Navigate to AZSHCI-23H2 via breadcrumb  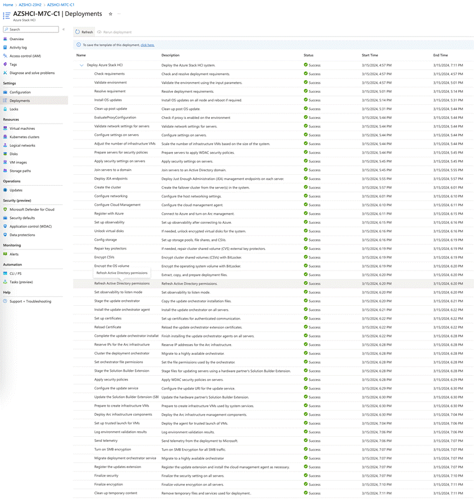[30, 3]
